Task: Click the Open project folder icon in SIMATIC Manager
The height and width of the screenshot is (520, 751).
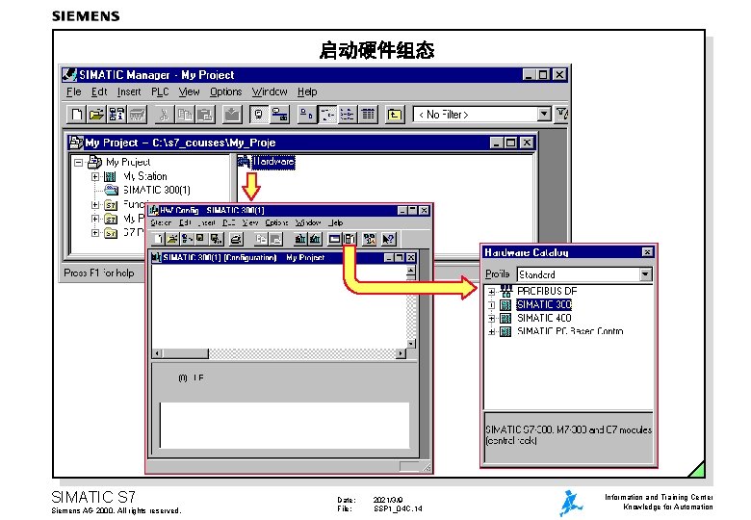Action: coord(96,115)
